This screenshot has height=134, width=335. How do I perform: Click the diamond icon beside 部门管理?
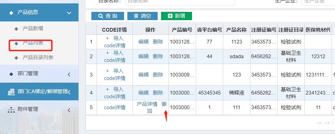11,74
